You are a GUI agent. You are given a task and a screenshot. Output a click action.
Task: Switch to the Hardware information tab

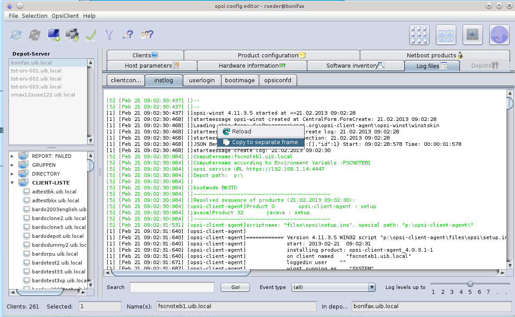252,66
